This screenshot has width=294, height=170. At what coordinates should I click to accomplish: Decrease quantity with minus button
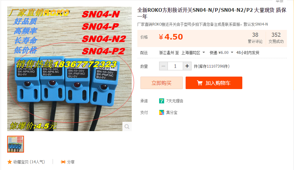pyautogui.click(x=163, y=66)
